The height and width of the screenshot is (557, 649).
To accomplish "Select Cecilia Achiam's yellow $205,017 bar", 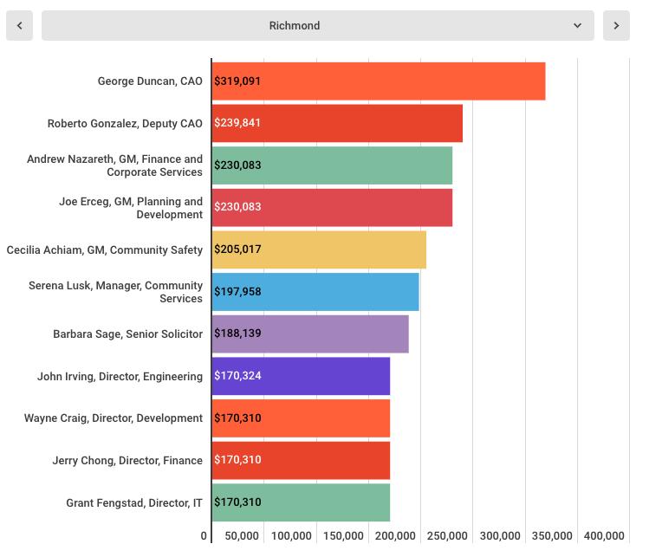I will [x=319, y=249].
